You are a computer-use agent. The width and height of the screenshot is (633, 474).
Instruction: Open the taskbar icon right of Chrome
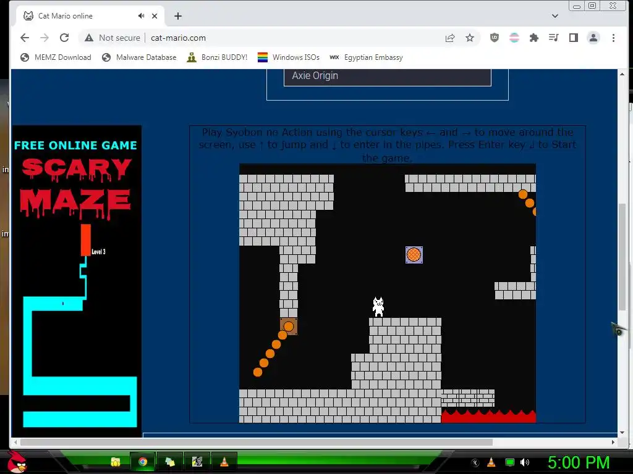[x=170, y=462]
